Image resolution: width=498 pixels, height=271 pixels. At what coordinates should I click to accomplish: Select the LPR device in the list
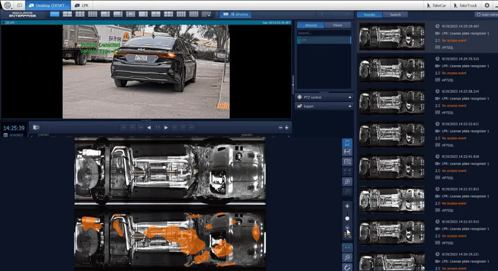point(324,40)
